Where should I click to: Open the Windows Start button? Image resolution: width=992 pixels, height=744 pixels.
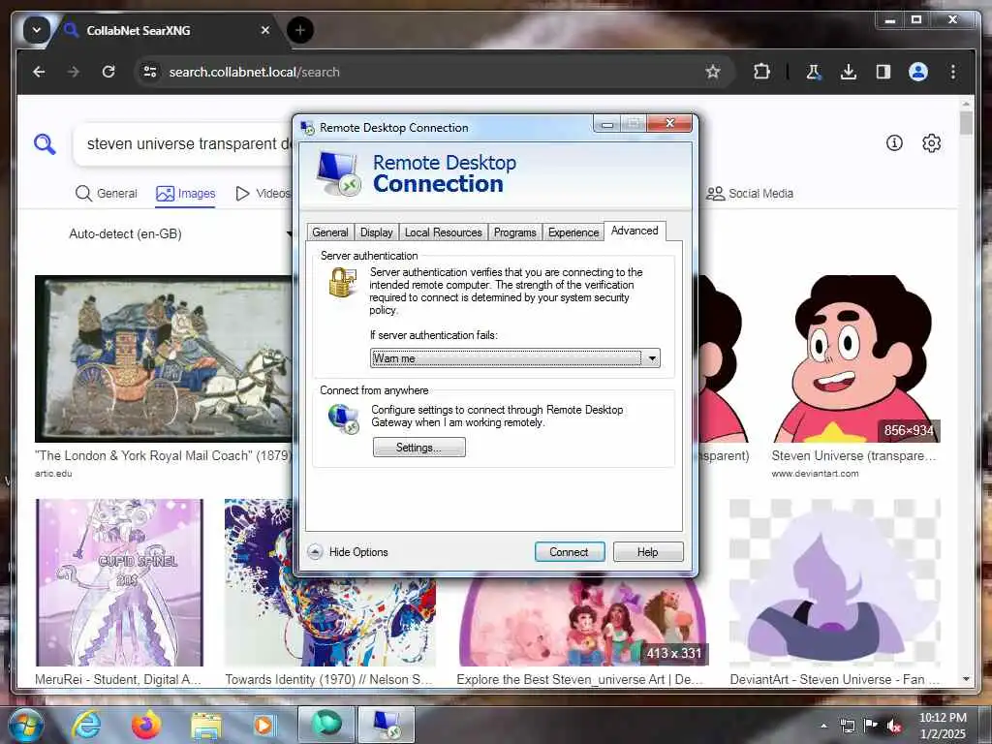[x=25, y=725]
